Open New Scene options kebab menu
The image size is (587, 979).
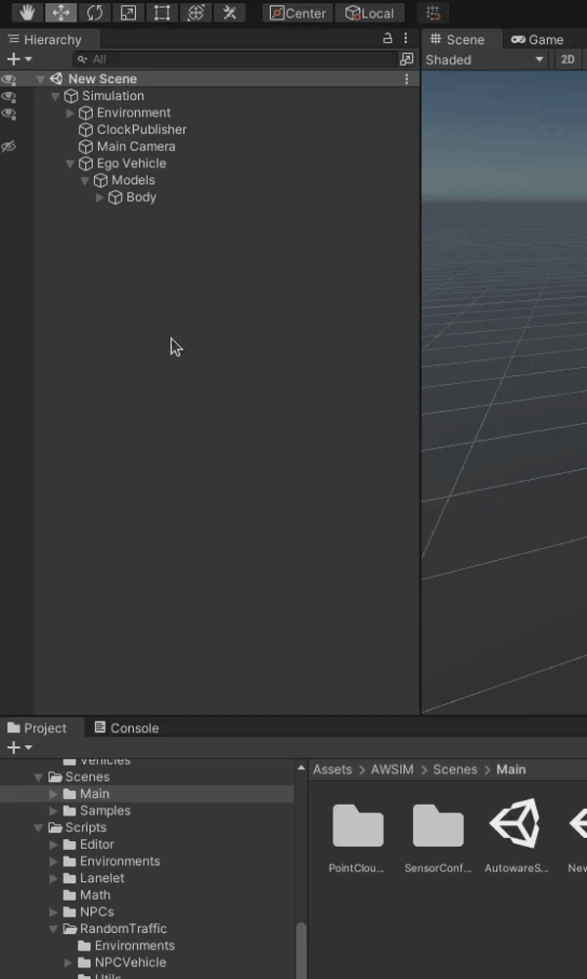click(x=407, y=79)
